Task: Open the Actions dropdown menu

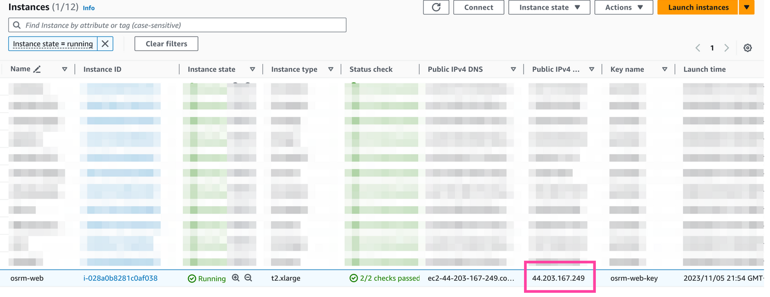Action: [623, 7]
